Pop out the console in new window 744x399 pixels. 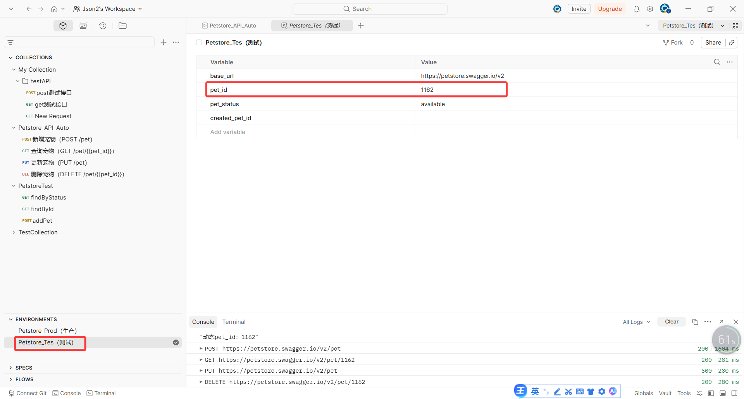point(722,322)
